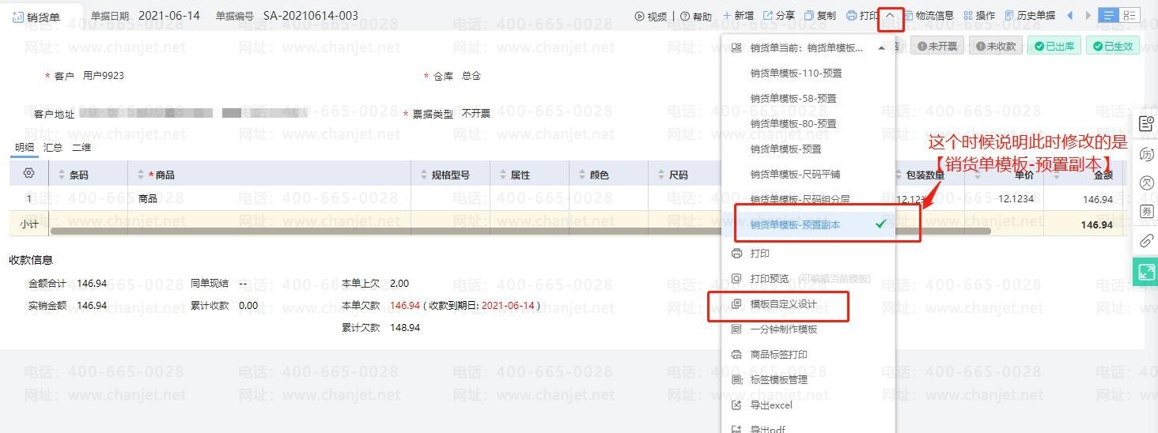This screenshot has height=433, width=1158.
Task: Switch to card layout view
Action: [1129, 16]
